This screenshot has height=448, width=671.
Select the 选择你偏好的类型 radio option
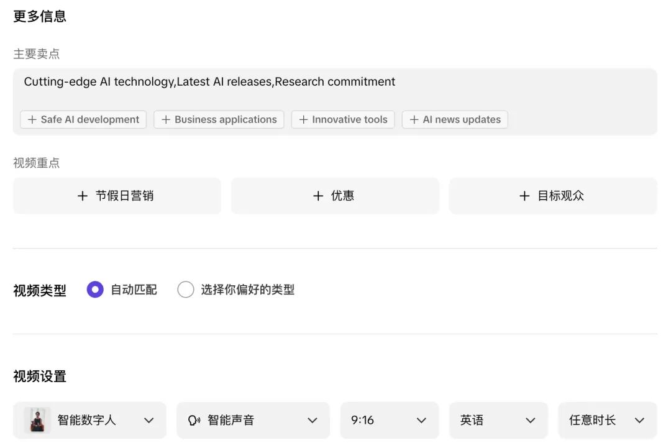click(186, 290)
